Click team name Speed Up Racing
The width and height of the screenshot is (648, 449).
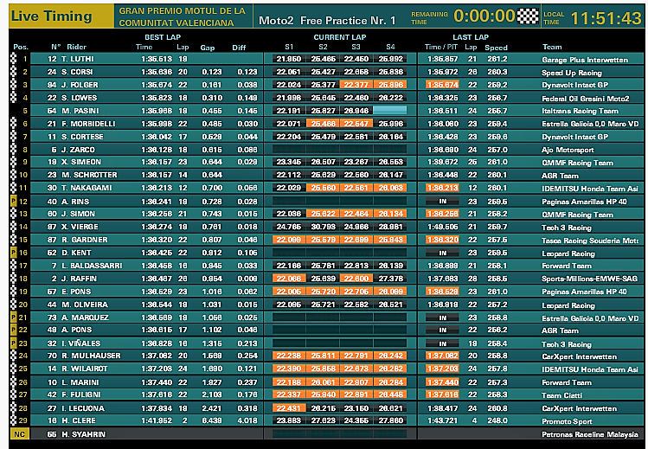pyautogui.click(x=572, y=73)
